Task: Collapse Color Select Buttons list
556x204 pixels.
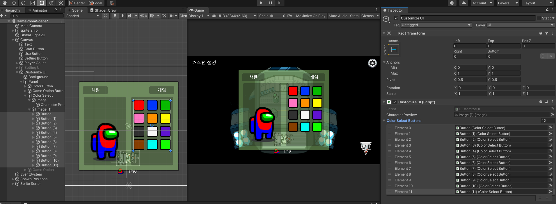Action: 384,121
